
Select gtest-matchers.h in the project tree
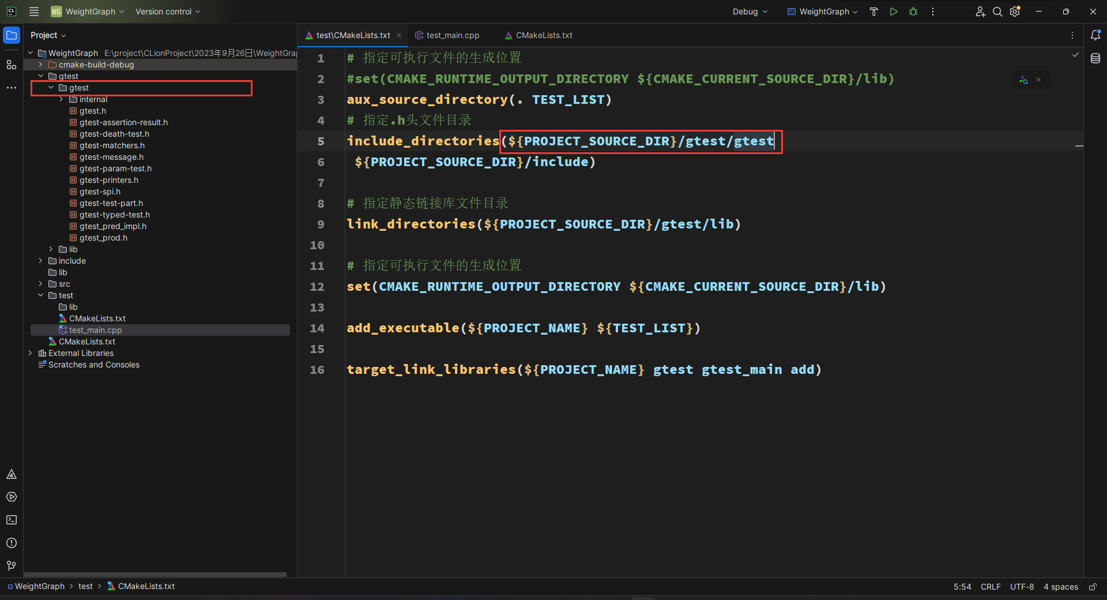[112, 145]
